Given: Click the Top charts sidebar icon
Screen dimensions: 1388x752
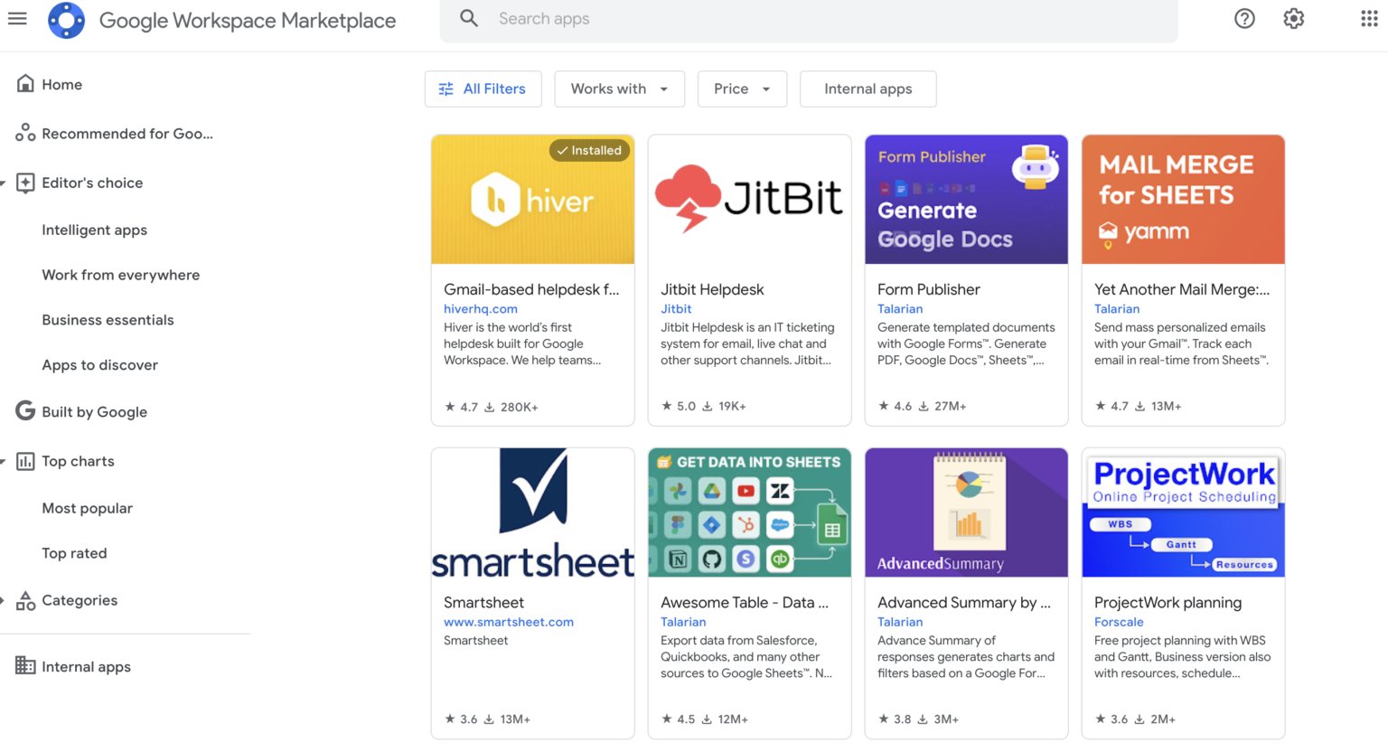Looking at the screenshot, I should click(25, 461).
